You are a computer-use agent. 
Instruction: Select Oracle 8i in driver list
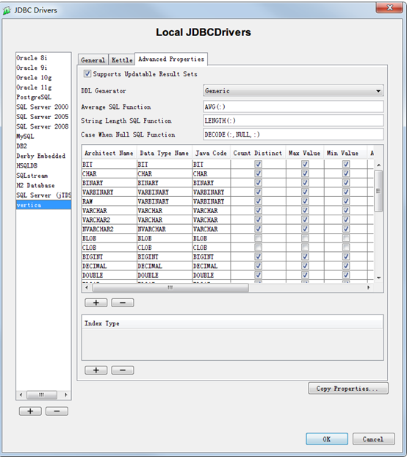[x=43, y=58]
